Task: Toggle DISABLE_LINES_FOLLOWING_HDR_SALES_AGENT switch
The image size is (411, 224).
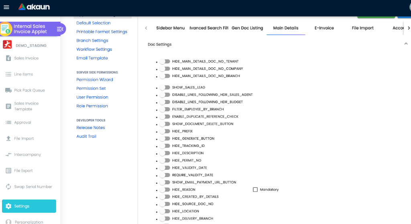Action: 165,95
